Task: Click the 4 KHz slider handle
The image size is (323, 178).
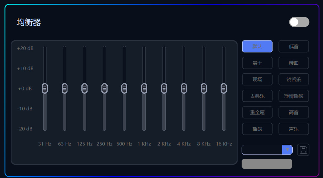Action: click(184, 89)
